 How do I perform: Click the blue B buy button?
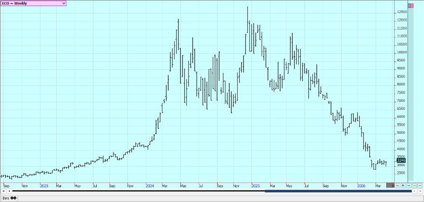[410, 5]
